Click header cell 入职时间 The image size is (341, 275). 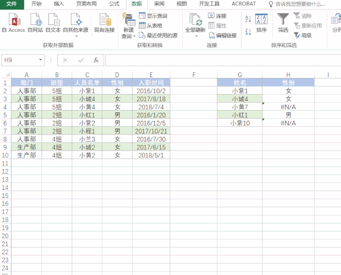click(151, 82)
